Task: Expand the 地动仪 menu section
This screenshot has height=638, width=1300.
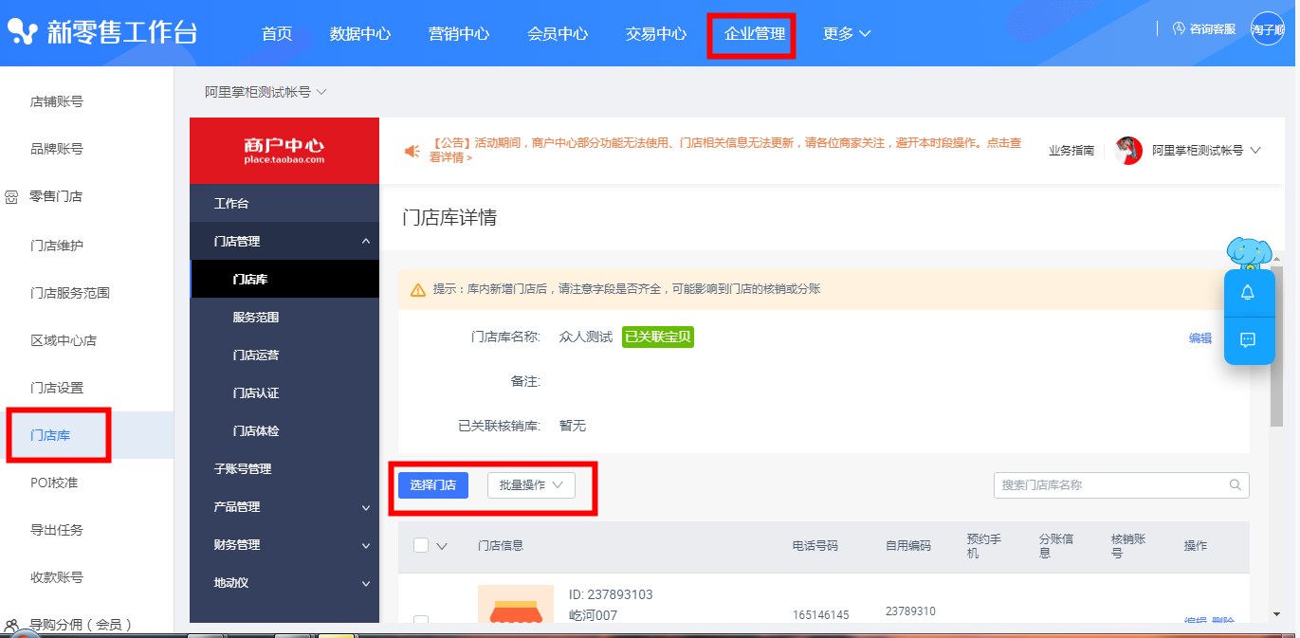Action: tap(284, 583)
